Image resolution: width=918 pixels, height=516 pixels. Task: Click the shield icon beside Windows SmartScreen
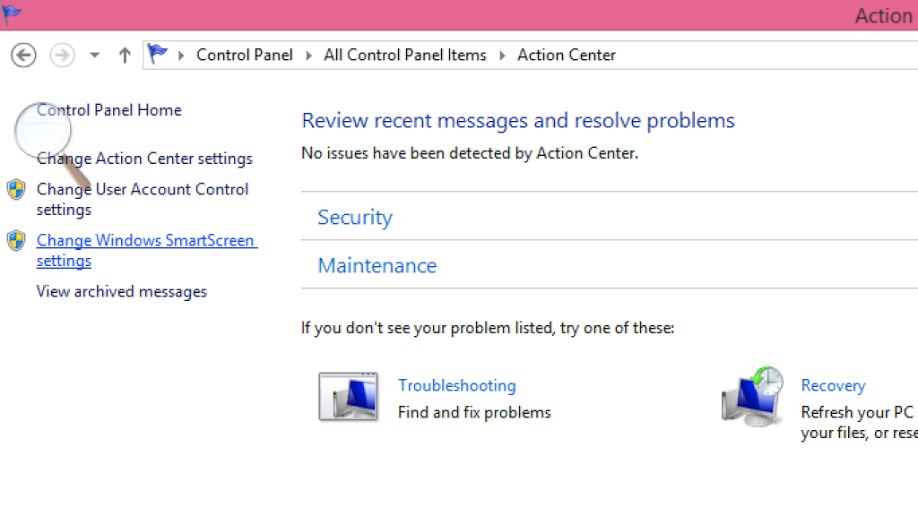[x=16, y=240]
